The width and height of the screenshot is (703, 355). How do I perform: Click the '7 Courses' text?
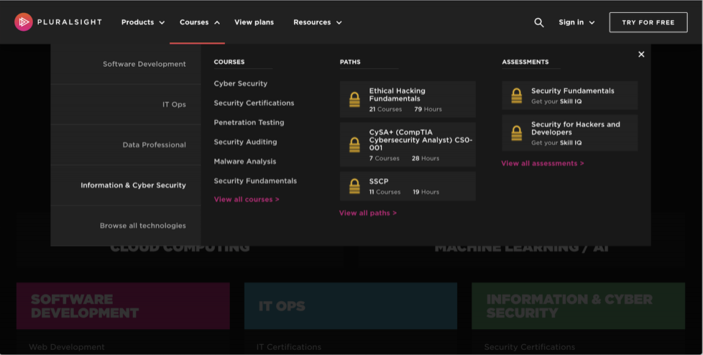384,158
